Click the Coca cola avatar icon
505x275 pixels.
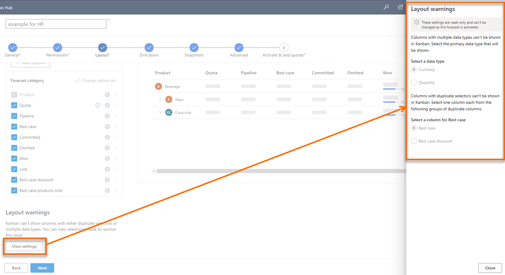tap(169, 112)
